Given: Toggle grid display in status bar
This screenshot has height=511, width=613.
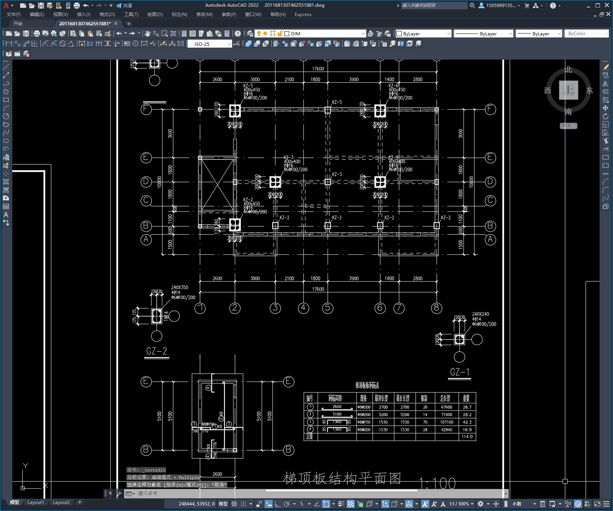Looking at the screenshot, I should (x=234, y=504).
